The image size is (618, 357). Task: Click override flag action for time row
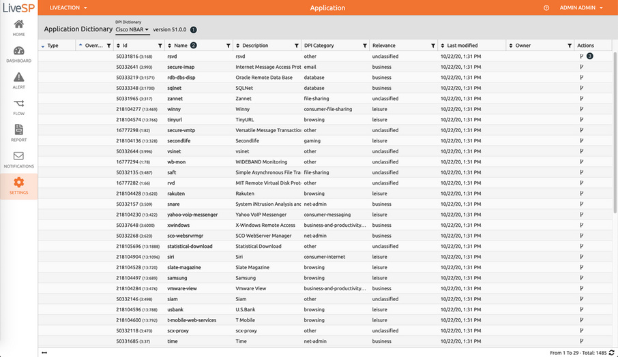point(581,341)
